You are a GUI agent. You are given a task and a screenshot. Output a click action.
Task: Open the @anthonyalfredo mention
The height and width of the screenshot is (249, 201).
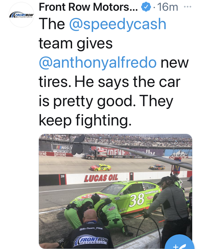click(x=98, y=63)
